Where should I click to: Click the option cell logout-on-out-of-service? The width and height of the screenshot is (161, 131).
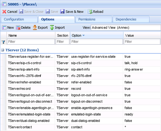[89, 95]
